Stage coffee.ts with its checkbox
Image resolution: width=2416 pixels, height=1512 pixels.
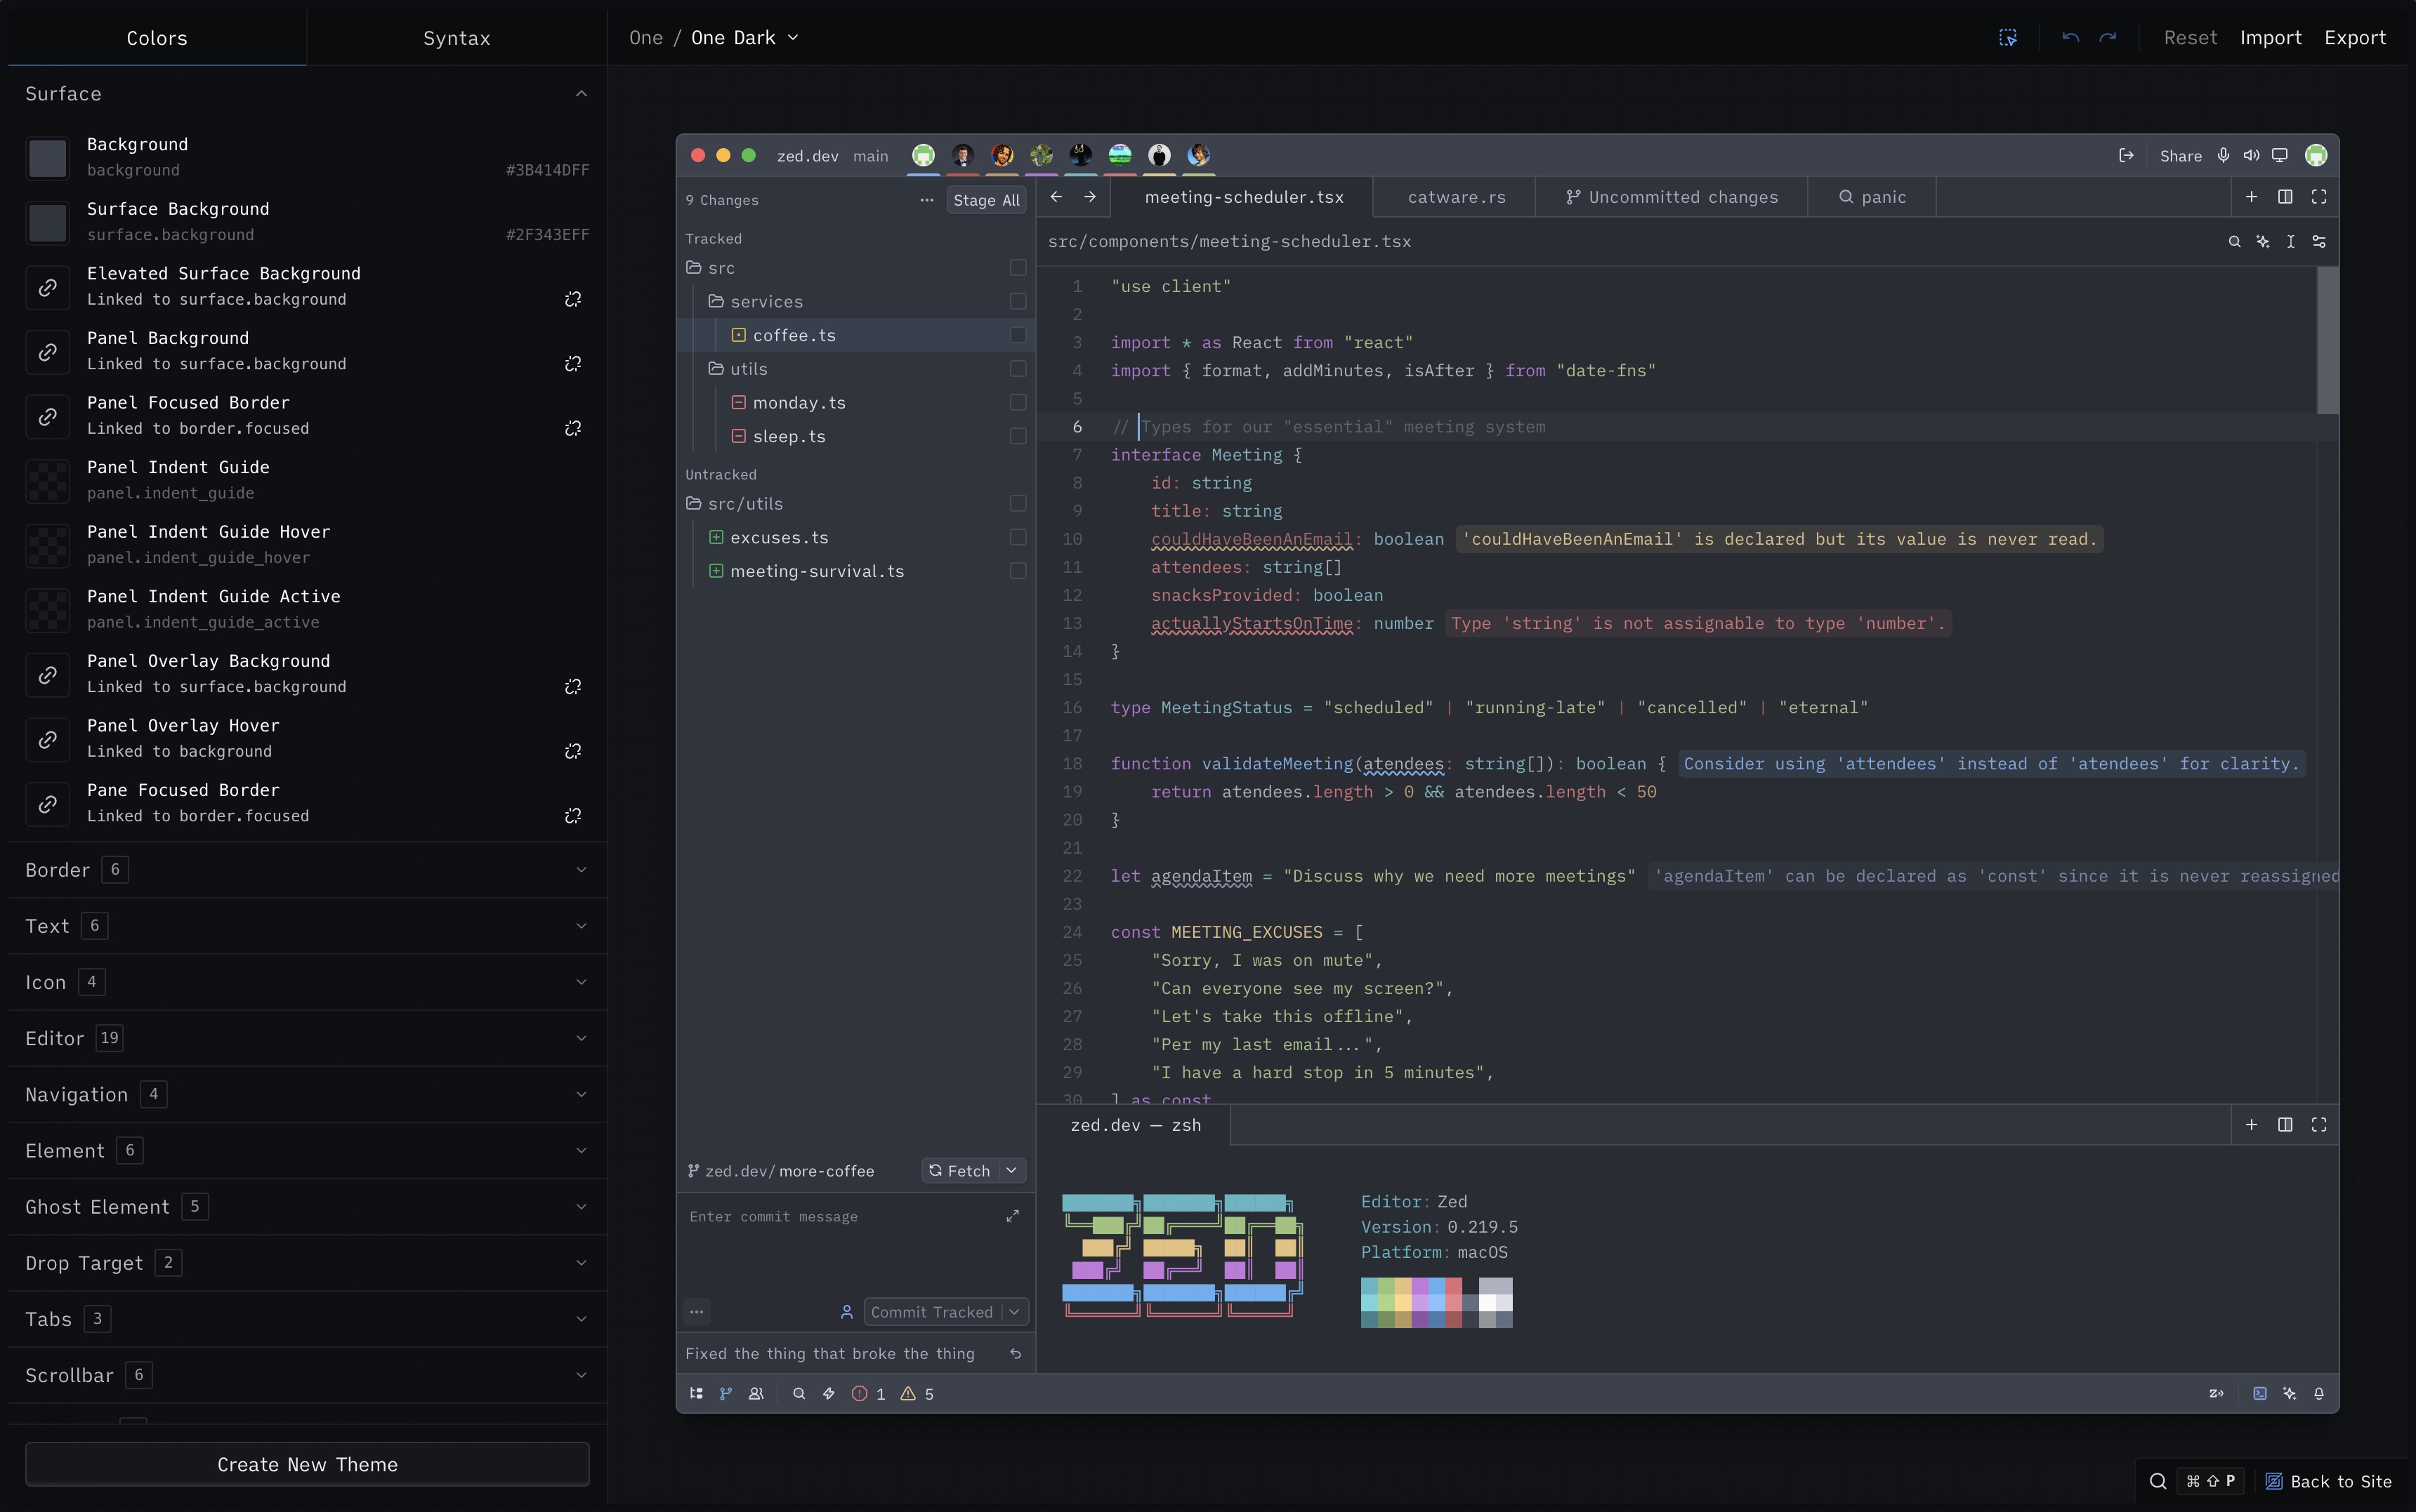pos(1018,335)
